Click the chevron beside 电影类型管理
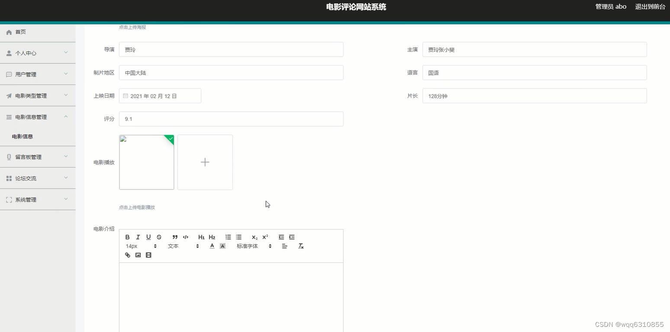This screenshot has height=332, width=670. 66,95
